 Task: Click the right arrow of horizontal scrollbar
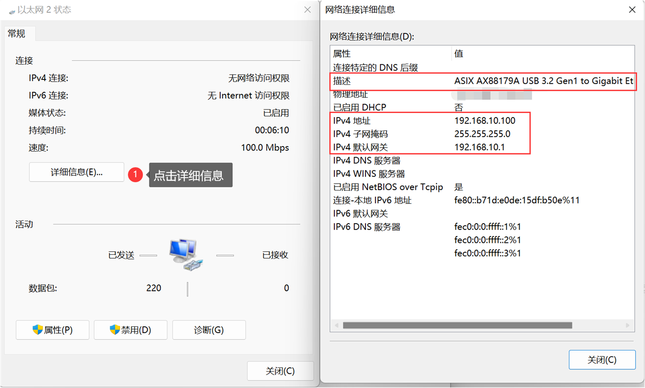pos(628,326)
